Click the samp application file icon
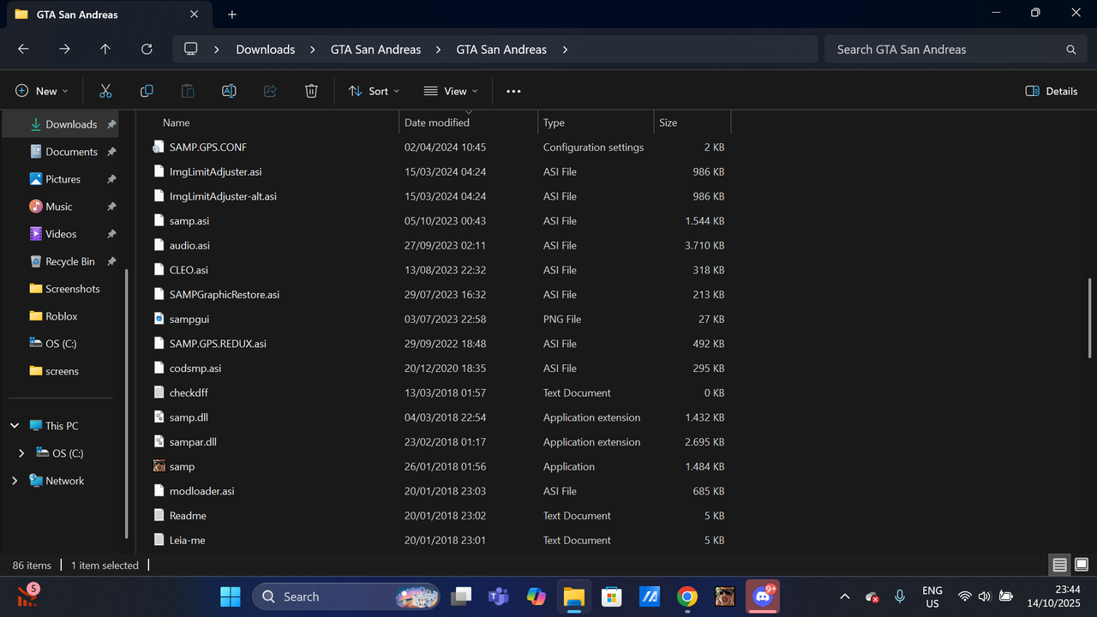Viewport: 1097px width, 617px height. pyautogui.click(x=159, y=467)
